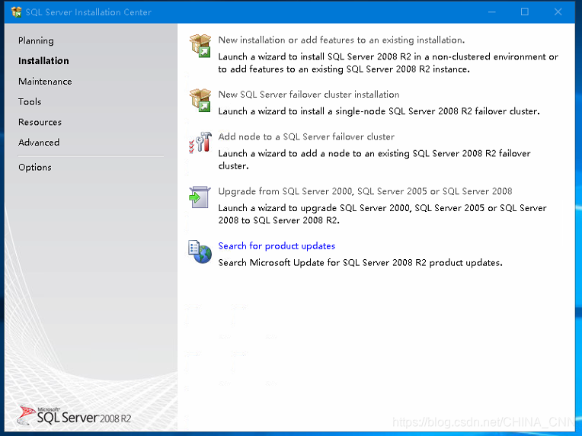Viewport: 582px width, 436px height.
Task: Go to the Maintenance section
Action: point(45,82)
